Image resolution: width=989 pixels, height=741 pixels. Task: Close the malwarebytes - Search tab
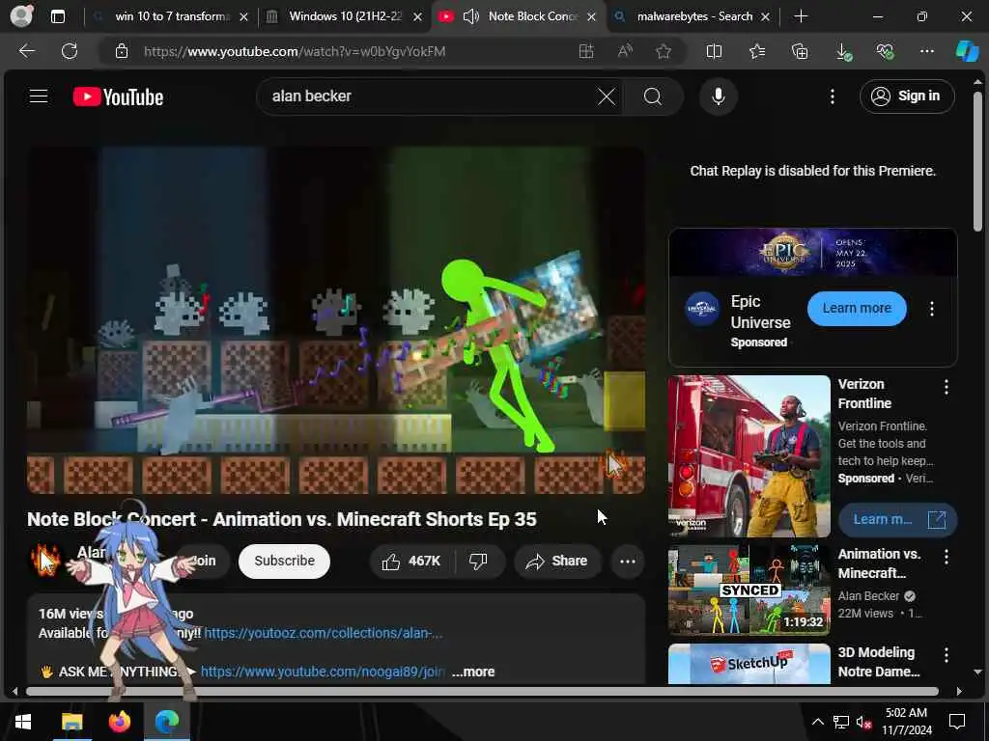(x=765, y=17)
